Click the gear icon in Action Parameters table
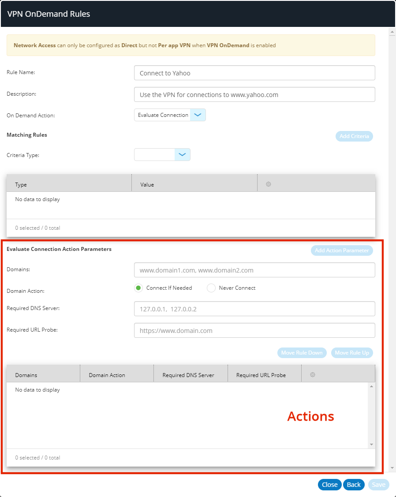 [313, 375]
